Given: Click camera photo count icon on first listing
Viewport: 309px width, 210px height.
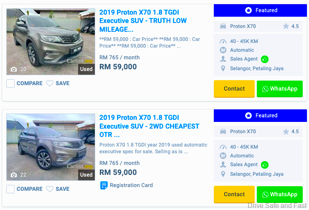Looking at the screenshot, I should click(14, 69).
